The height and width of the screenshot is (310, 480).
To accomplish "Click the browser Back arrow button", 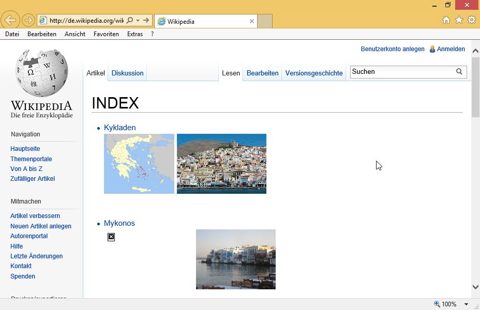I will click(10, 20).
